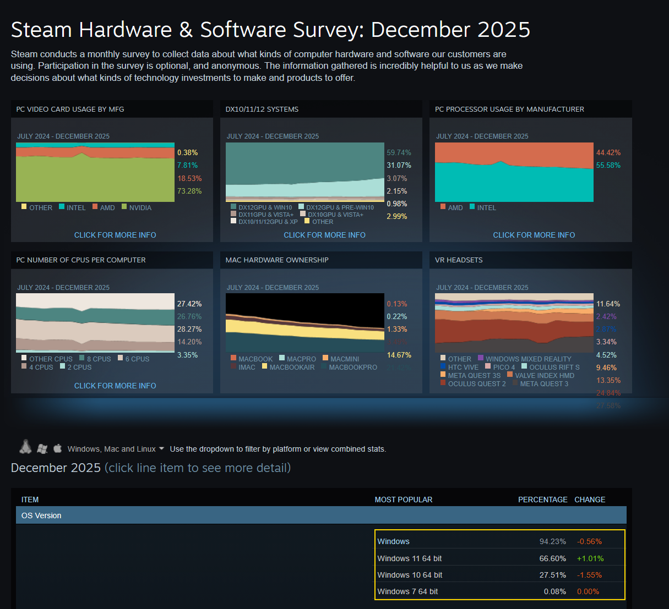Click the META QUEST 3S legend swatch
The image size is (669, 609).
pos(443,375)
